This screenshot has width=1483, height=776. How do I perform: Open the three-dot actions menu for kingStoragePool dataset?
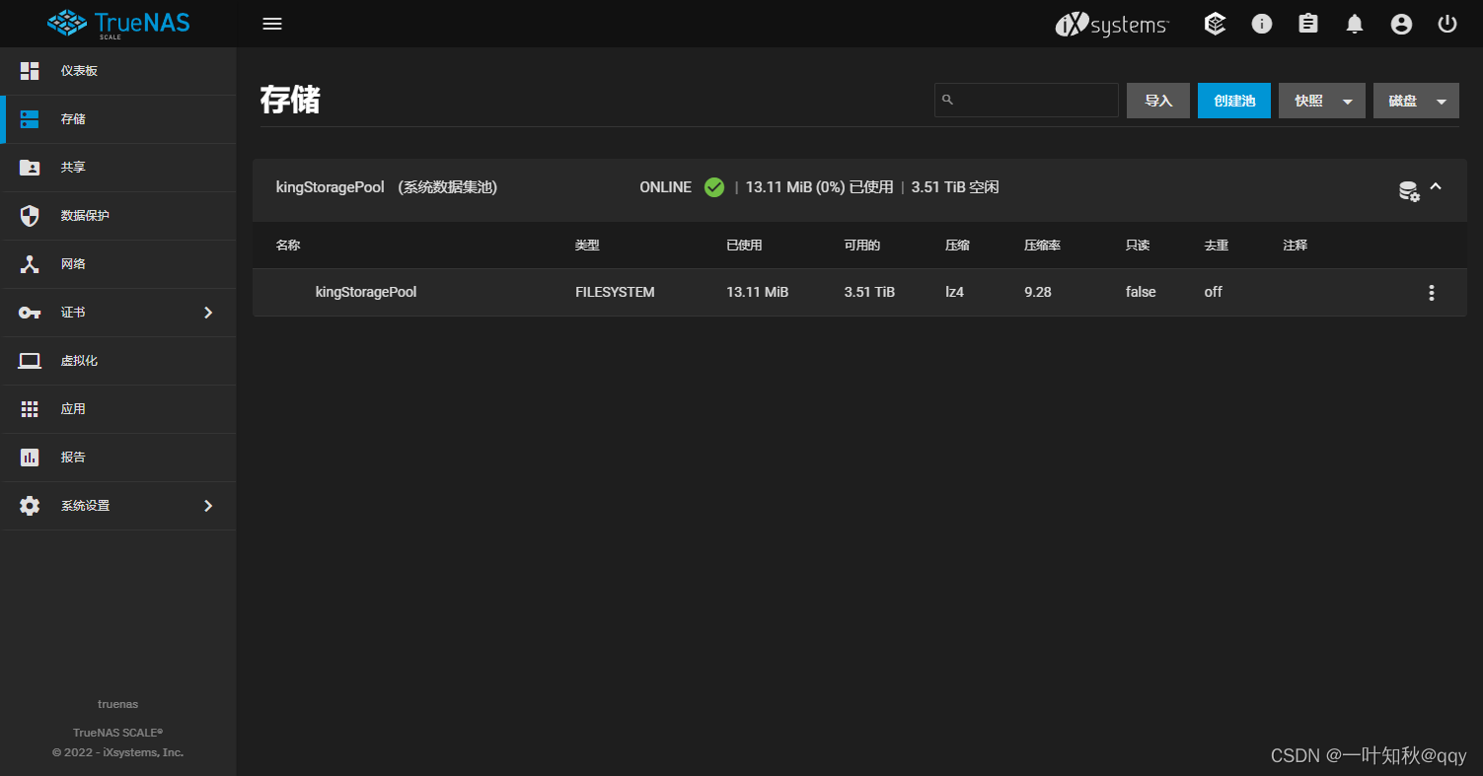tap(1432, 293)
